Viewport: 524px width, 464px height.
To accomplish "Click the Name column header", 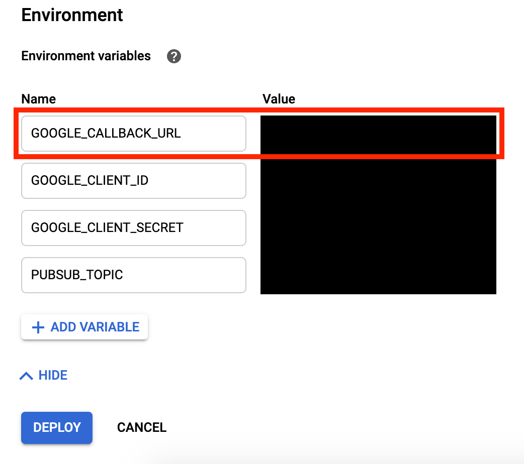I will click(39, 99).
